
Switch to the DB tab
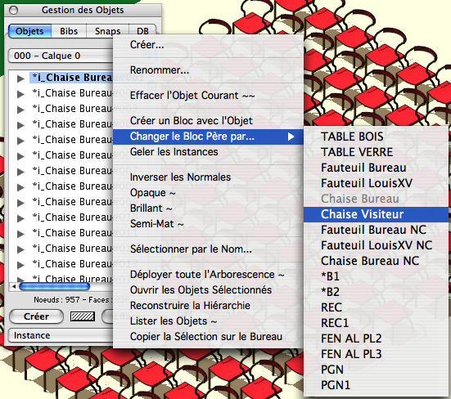(142, 31)
